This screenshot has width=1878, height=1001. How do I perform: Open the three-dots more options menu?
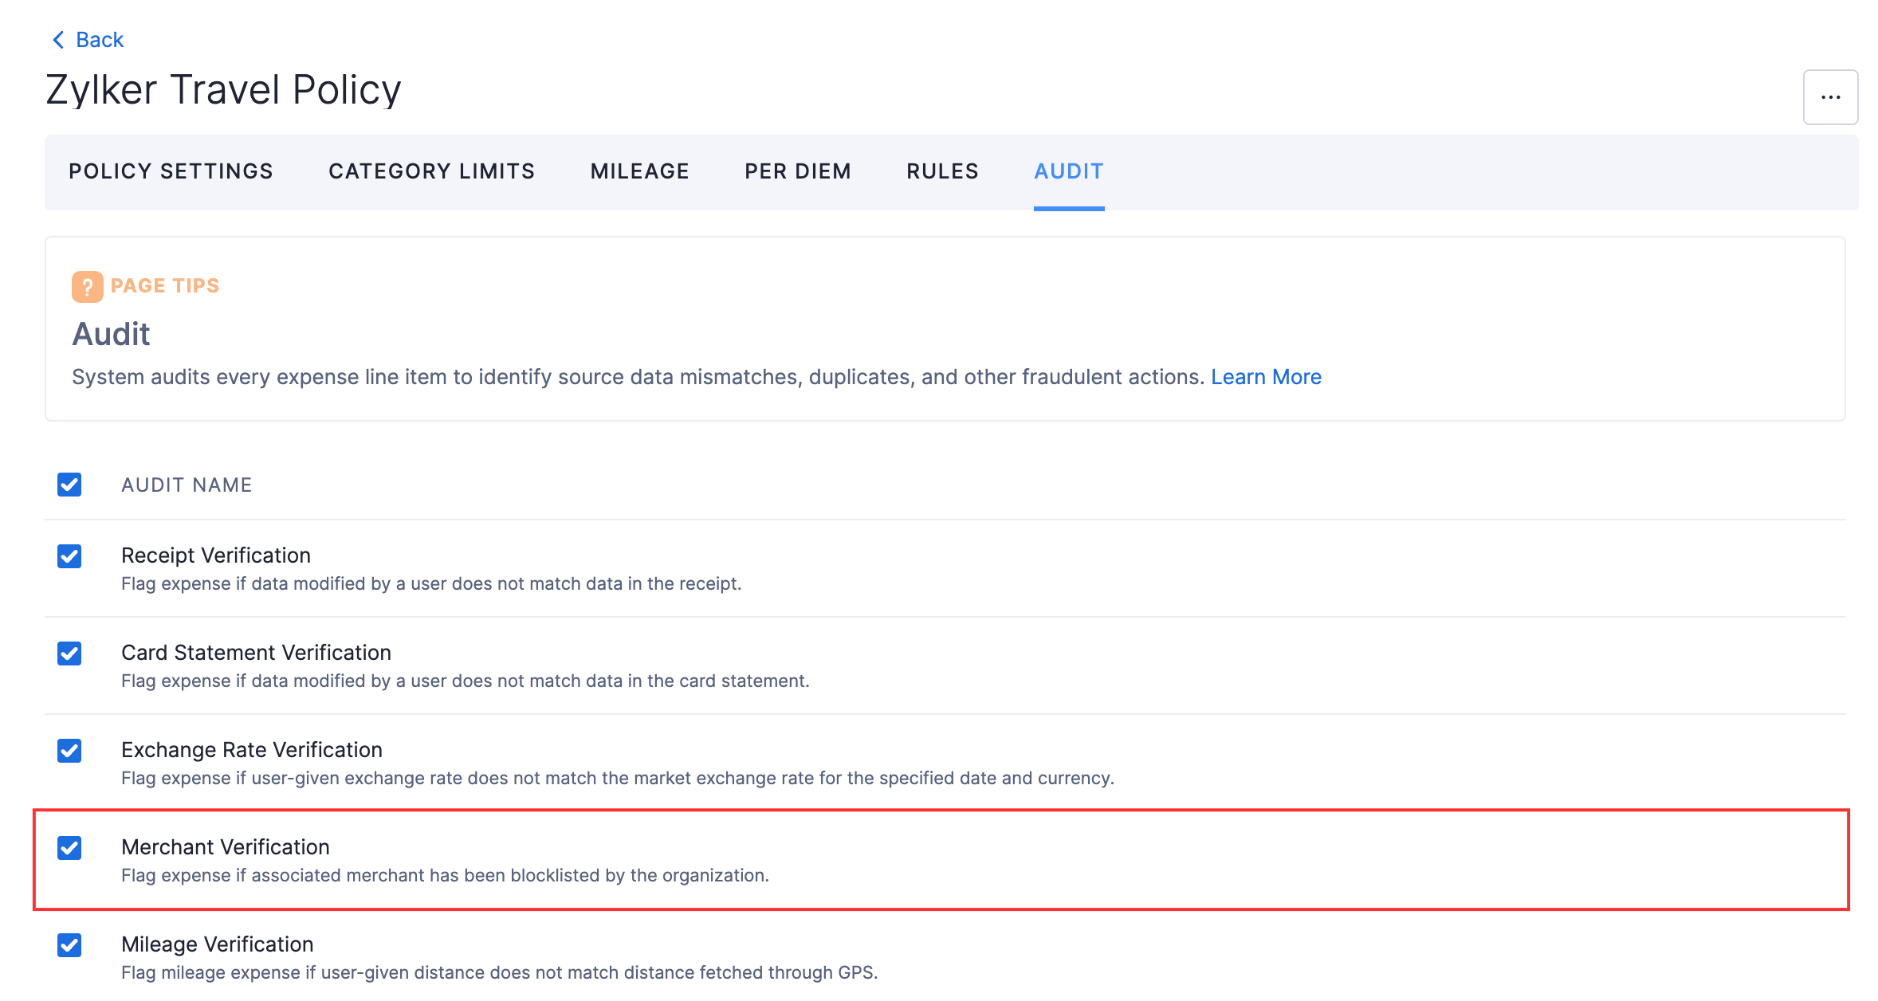1830,97
